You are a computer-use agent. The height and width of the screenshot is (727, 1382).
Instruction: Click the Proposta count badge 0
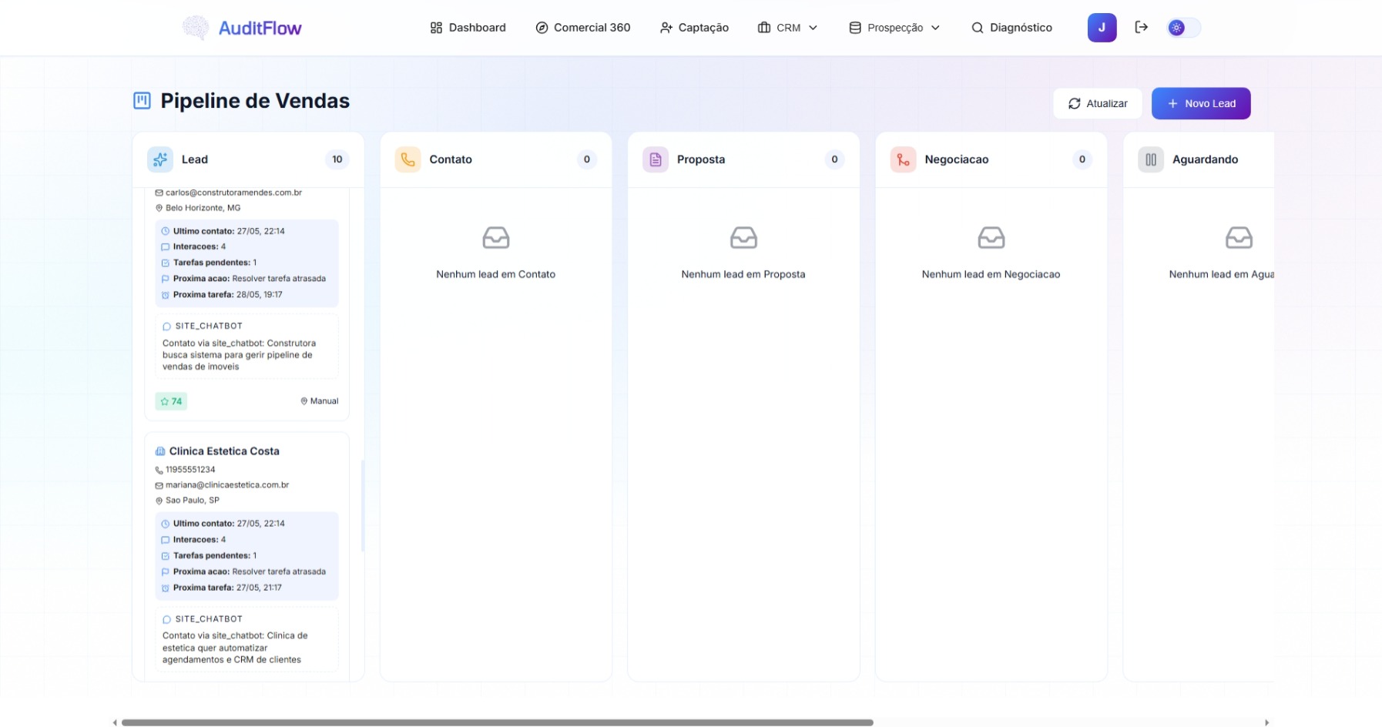click(834, 159)
